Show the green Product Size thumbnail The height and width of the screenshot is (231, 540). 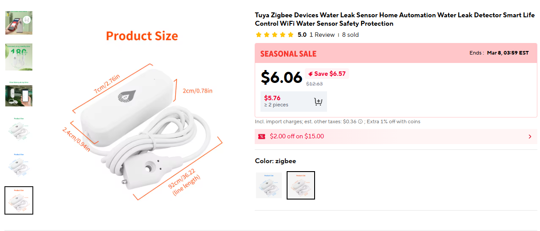19,129
